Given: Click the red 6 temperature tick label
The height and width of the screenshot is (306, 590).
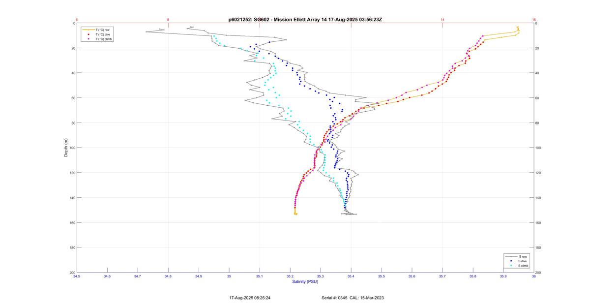Looking at the screenshot, I should coord(77,20).
